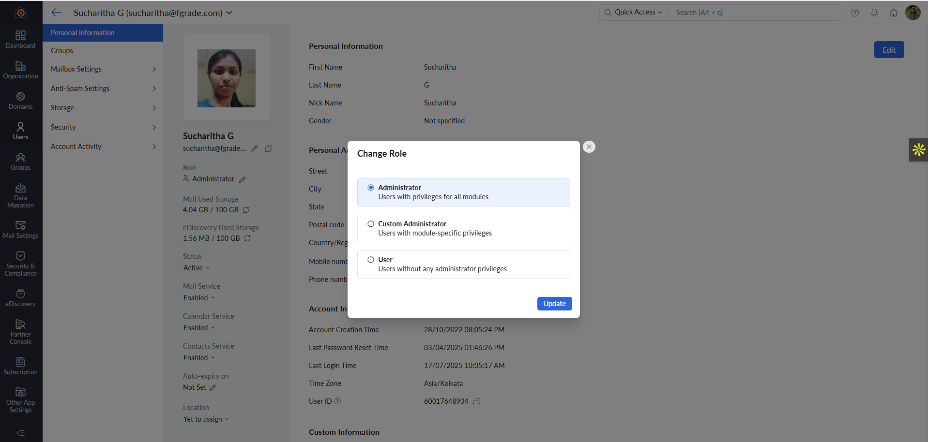Image resolution: width=928 pixels, height=442 pixels.
Task: Click the Edit button
Action: (x=888, y=50)
